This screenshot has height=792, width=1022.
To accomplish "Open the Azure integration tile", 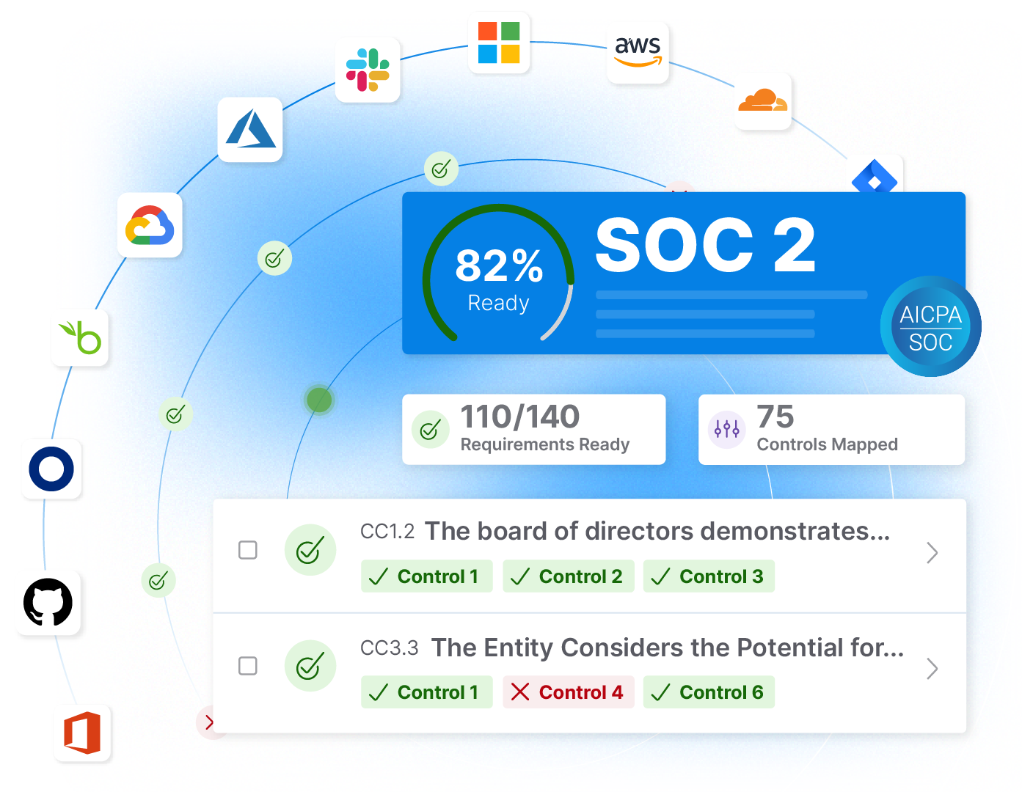I will pos(250,130).
